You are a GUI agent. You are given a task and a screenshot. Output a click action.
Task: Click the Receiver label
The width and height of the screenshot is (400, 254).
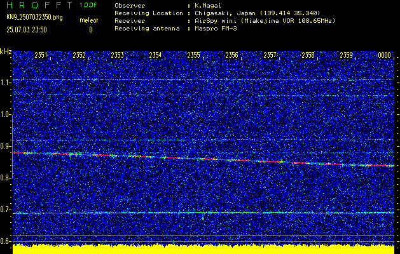click(130, 21)
